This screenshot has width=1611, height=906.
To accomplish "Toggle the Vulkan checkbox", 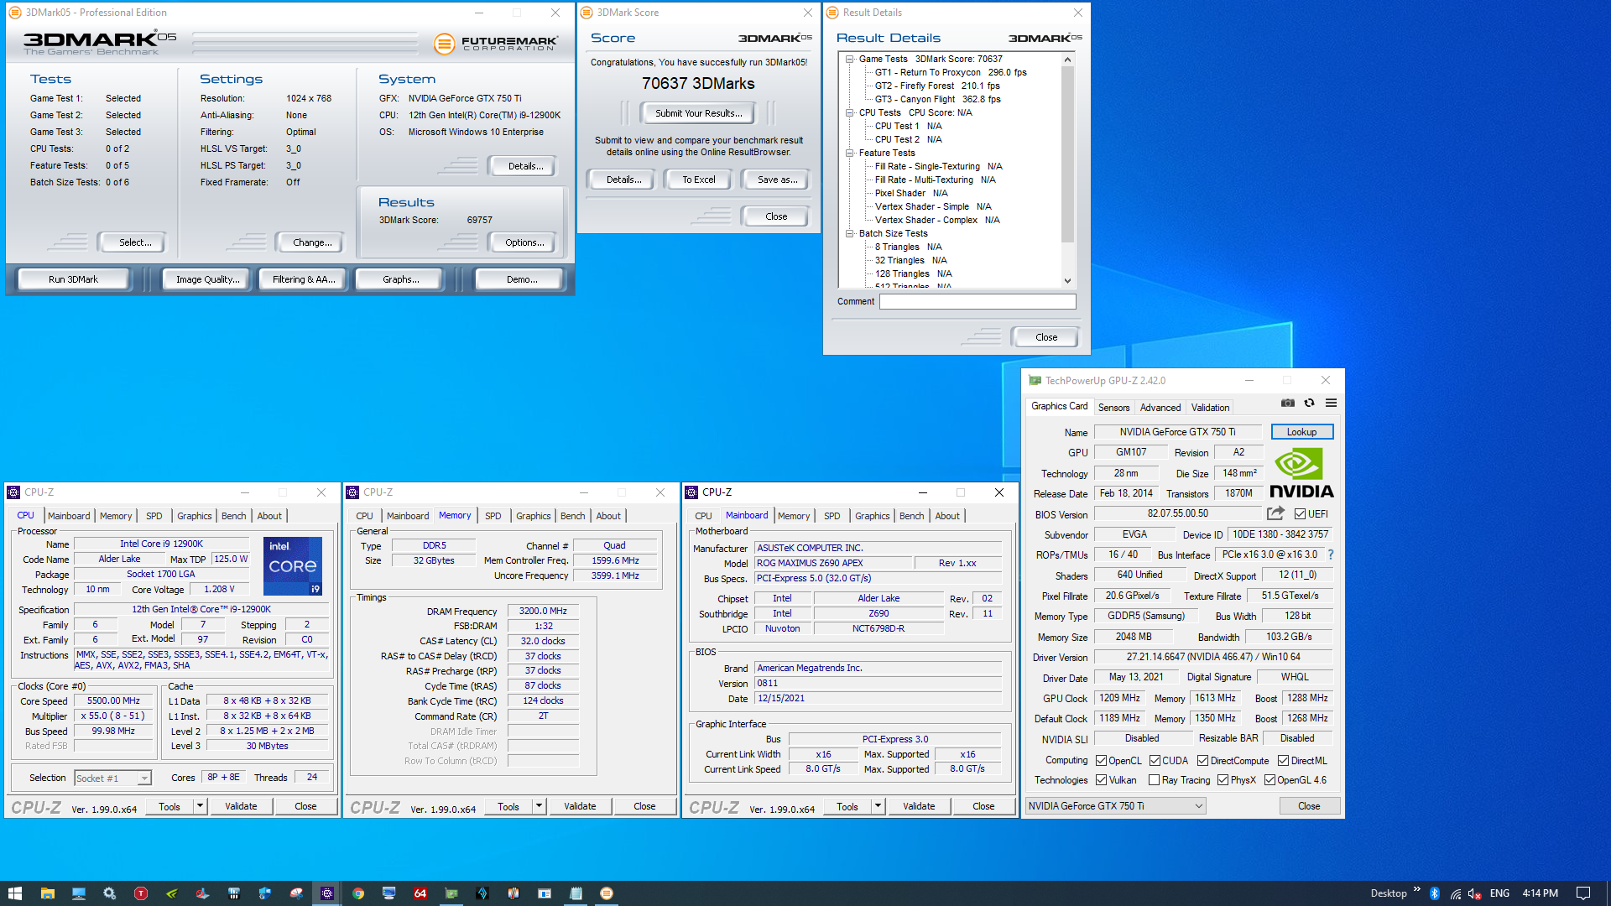I will [1101, 780].
